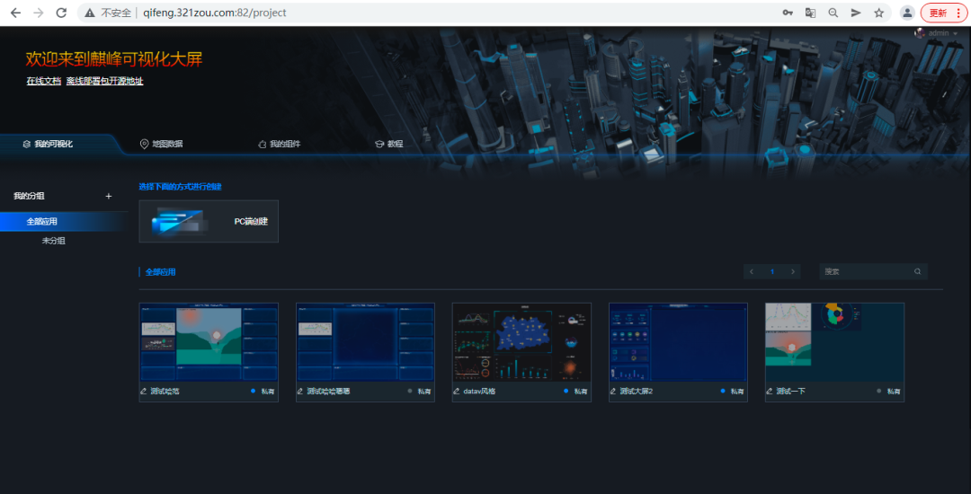Viewport: 971px width, 494px height.
Task: Click the plus icon beside 我的分组
Action: pyautogui.click(x=109, y=196)
